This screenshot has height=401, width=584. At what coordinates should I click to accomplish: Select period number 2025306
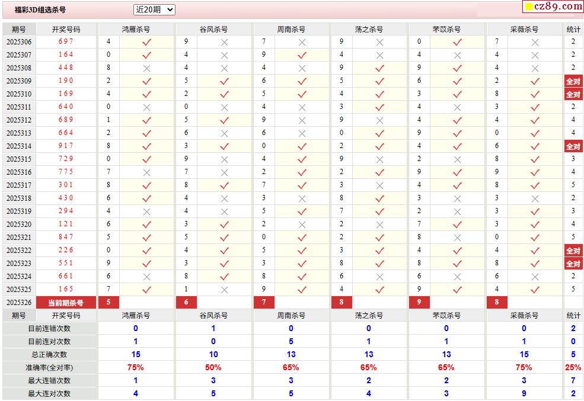[x=19, y=41]
